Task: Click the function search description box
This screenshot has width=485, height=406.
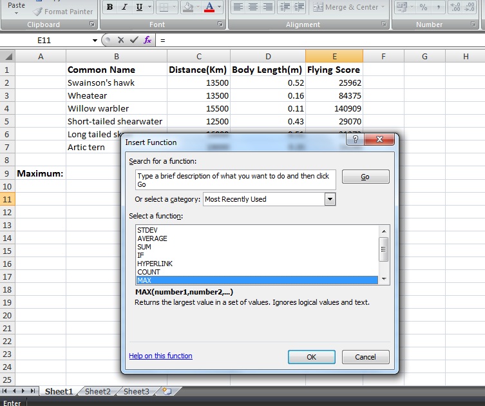Action: coord(235,180)
